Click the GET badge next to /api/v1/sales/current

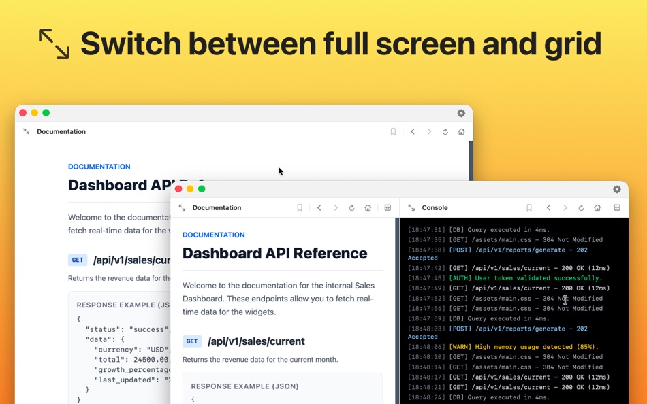click(191, 341)
